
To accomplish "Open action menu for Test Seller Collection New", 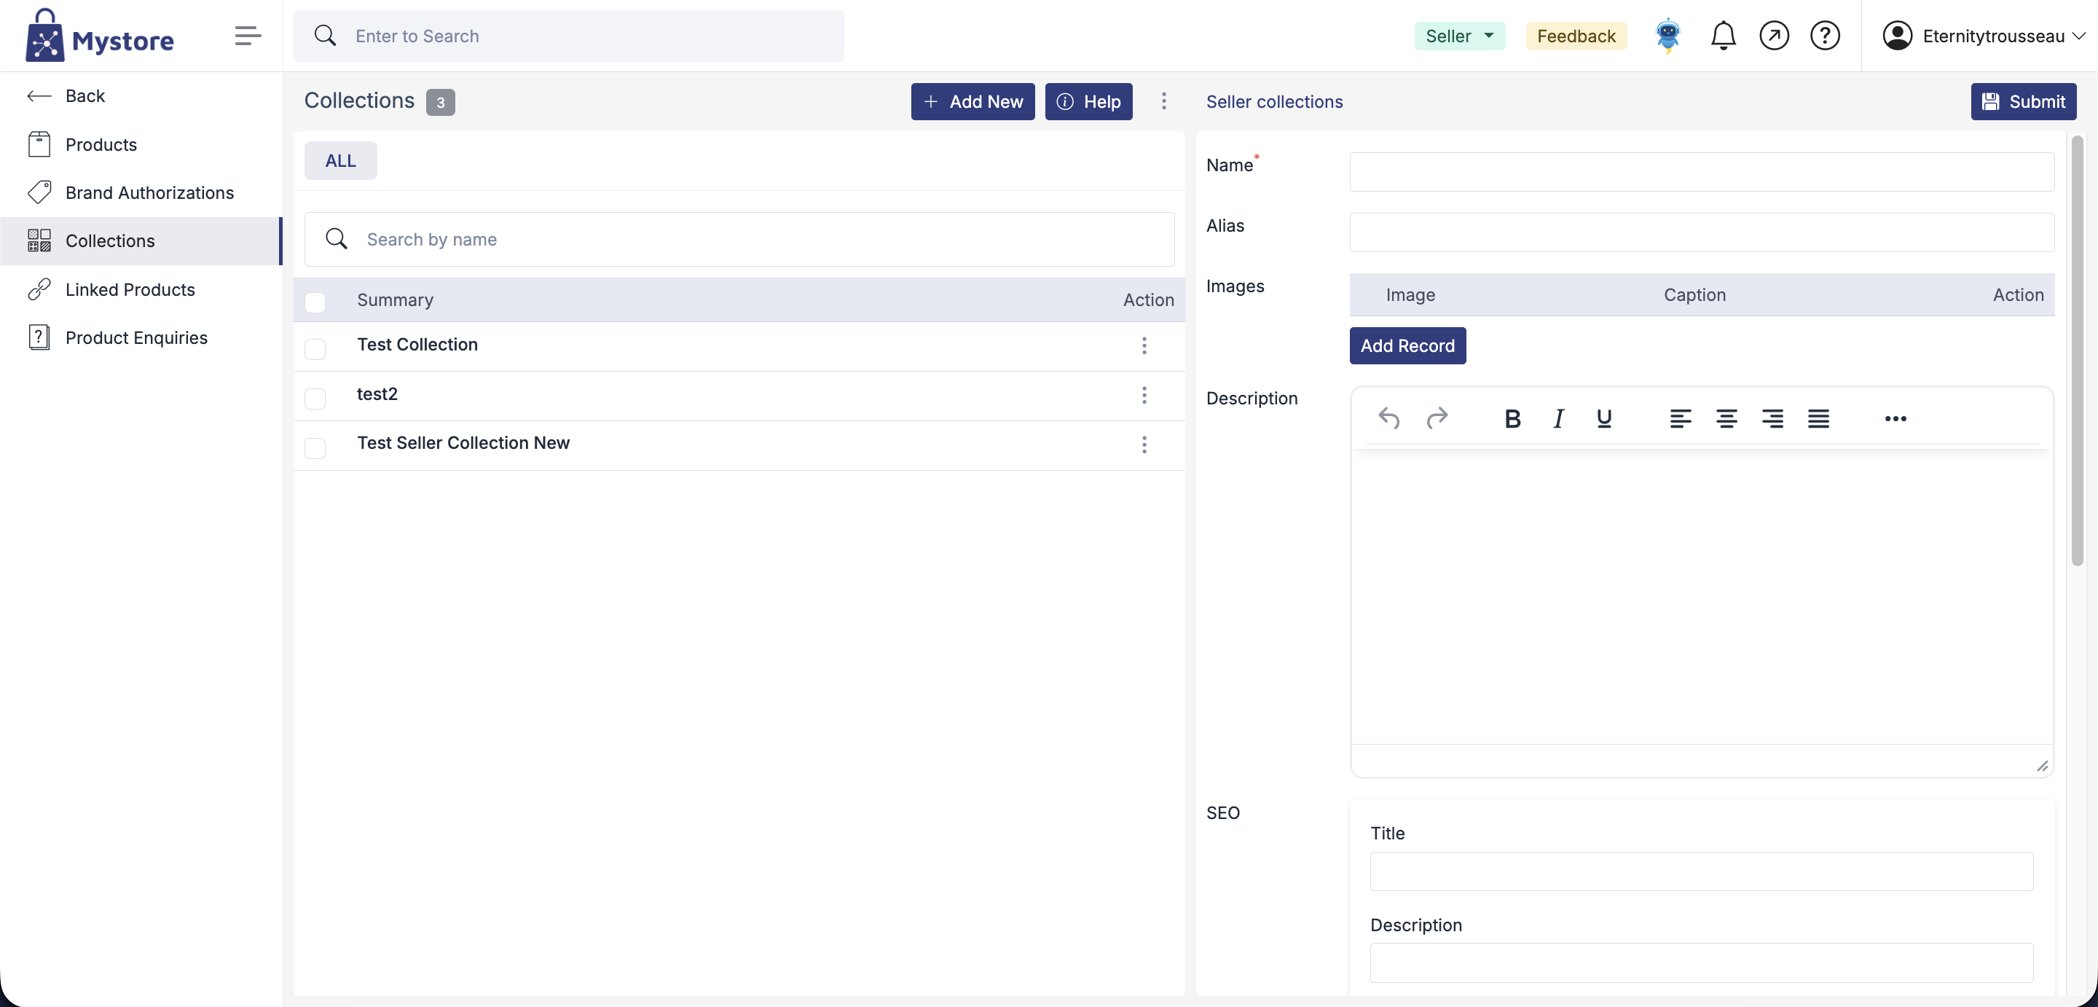I will [x=1144, y=444].
